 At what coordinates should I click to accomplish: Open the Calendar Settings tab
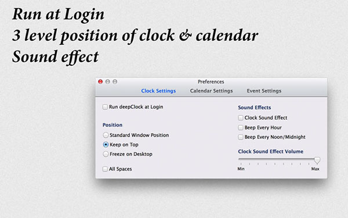tap(211, 91)
